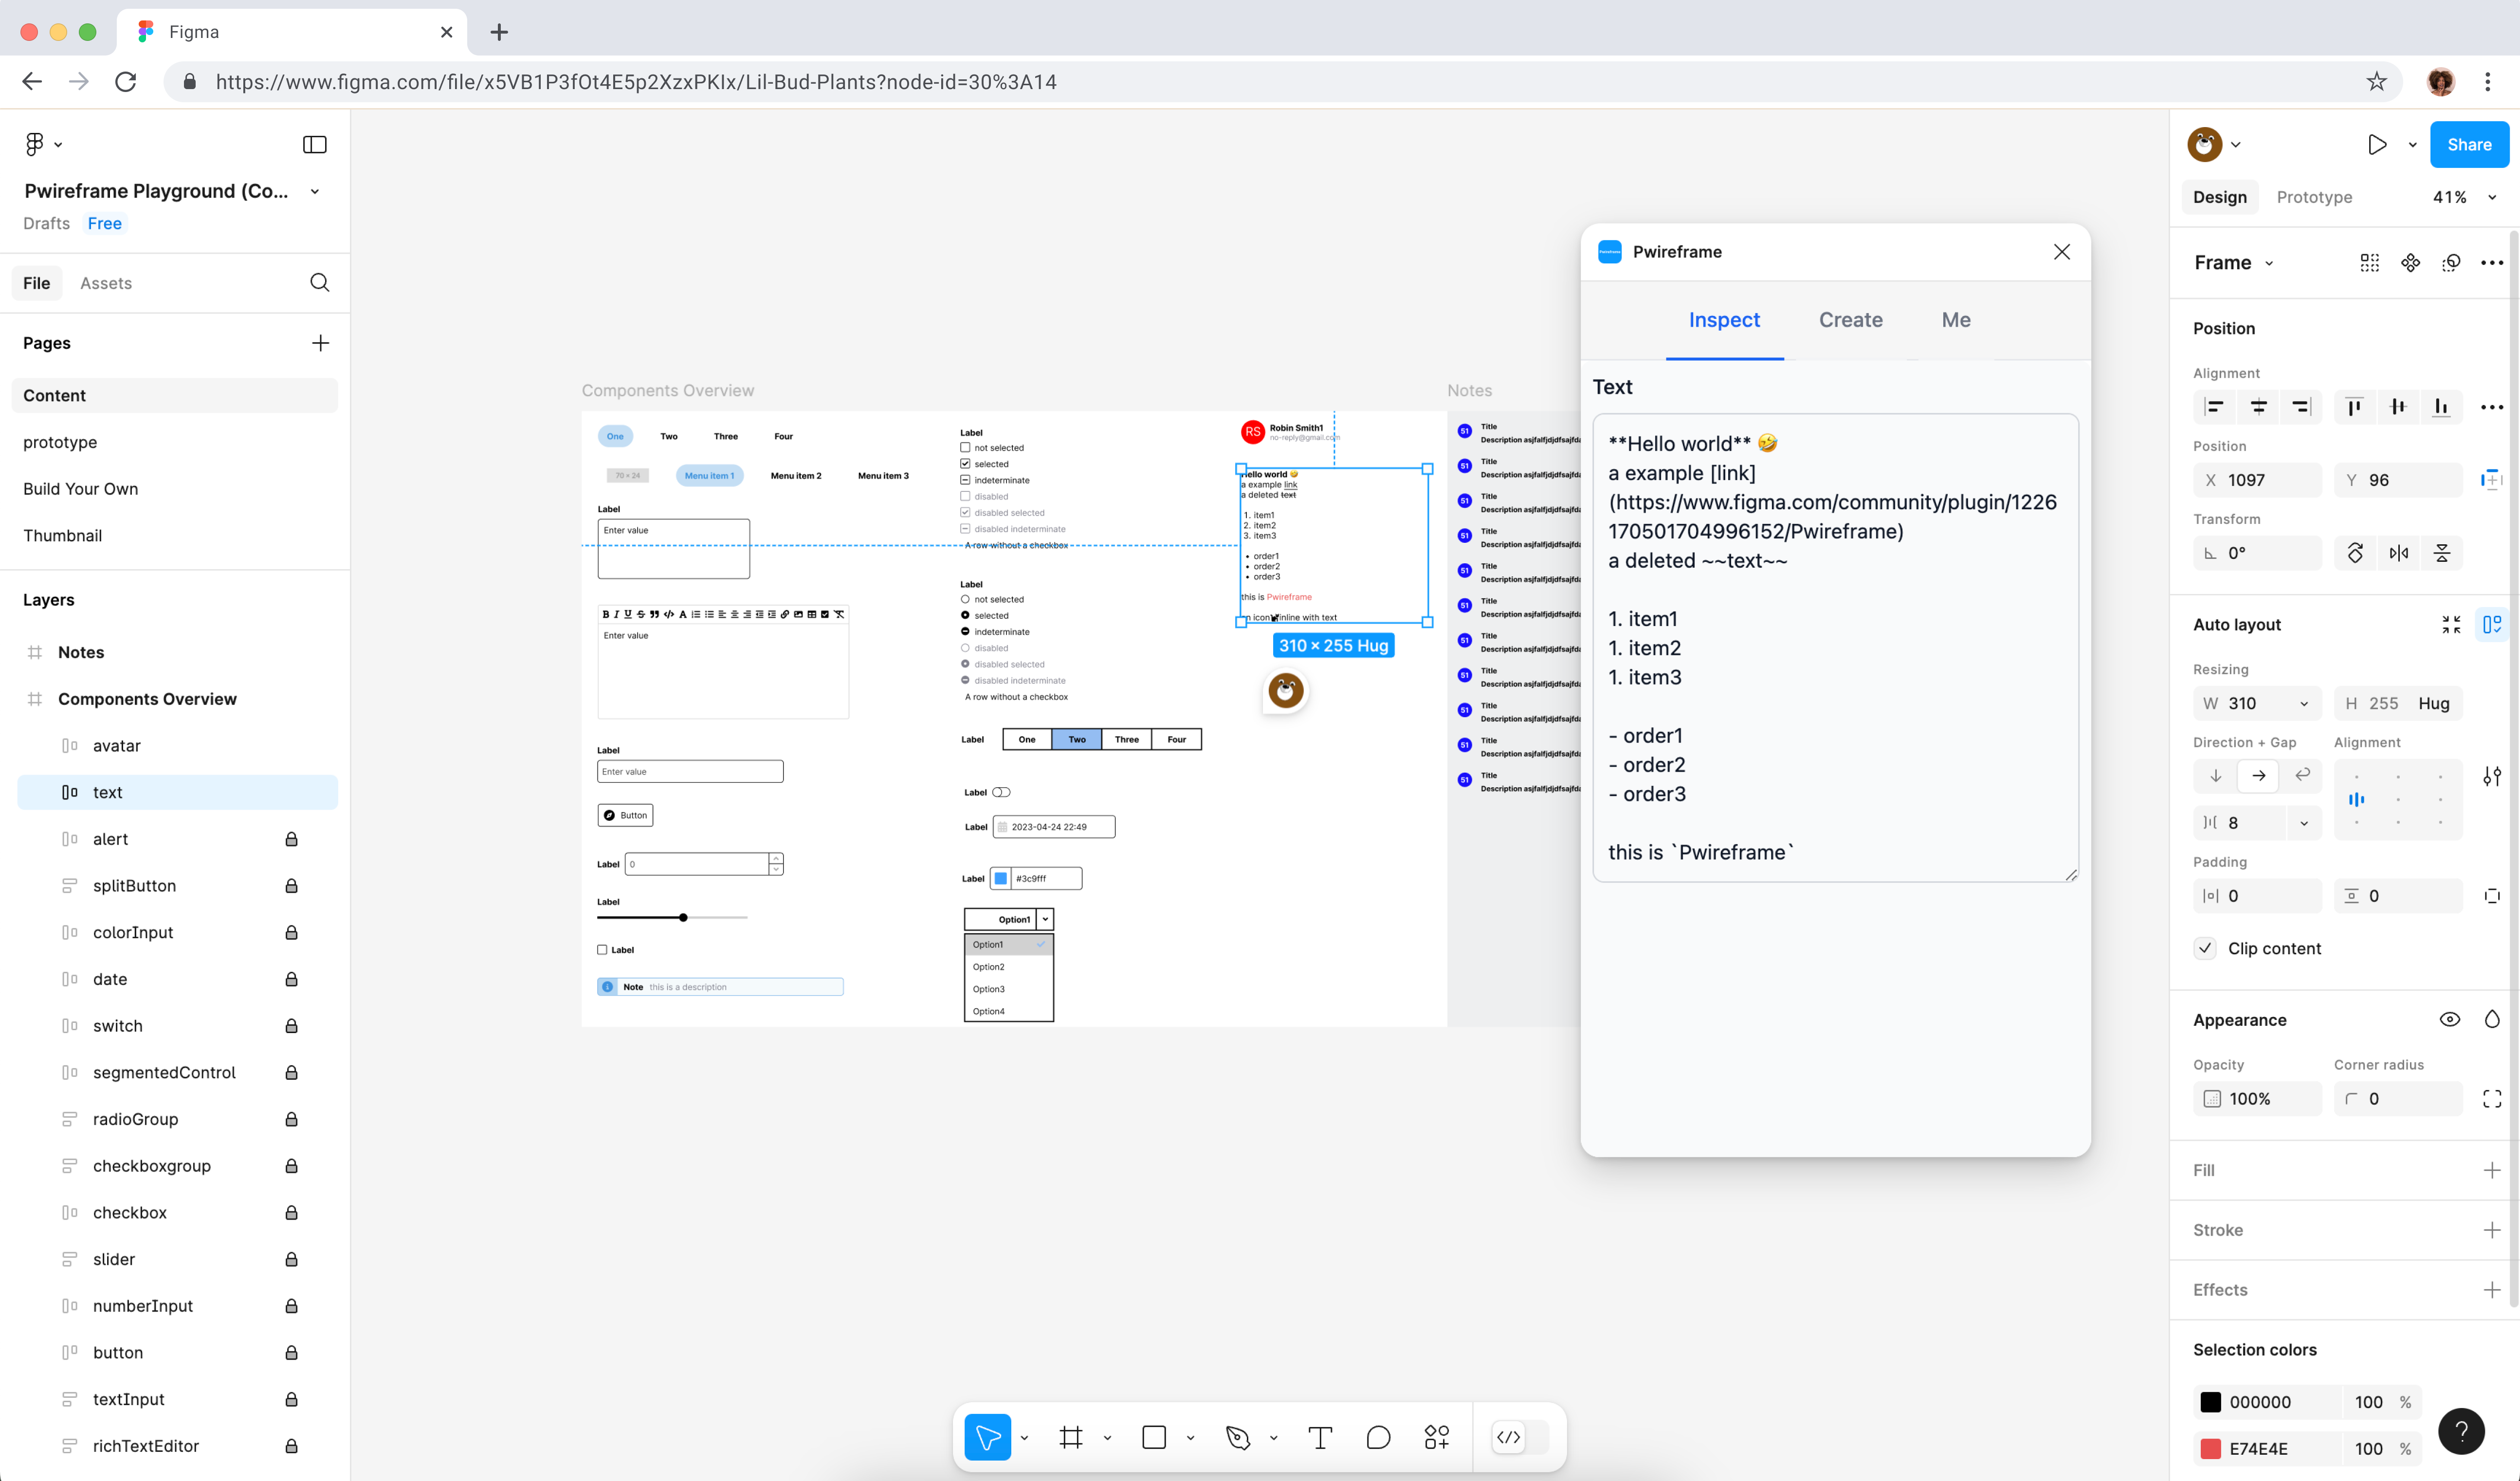Open Actions via the resources icon

1437,1437
